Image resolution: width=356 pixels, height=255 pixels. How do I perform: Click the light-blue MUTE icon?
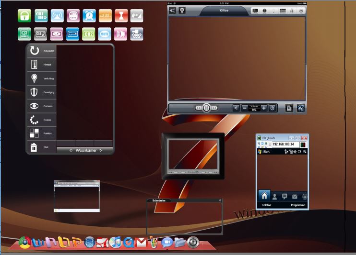click(105, 34)
